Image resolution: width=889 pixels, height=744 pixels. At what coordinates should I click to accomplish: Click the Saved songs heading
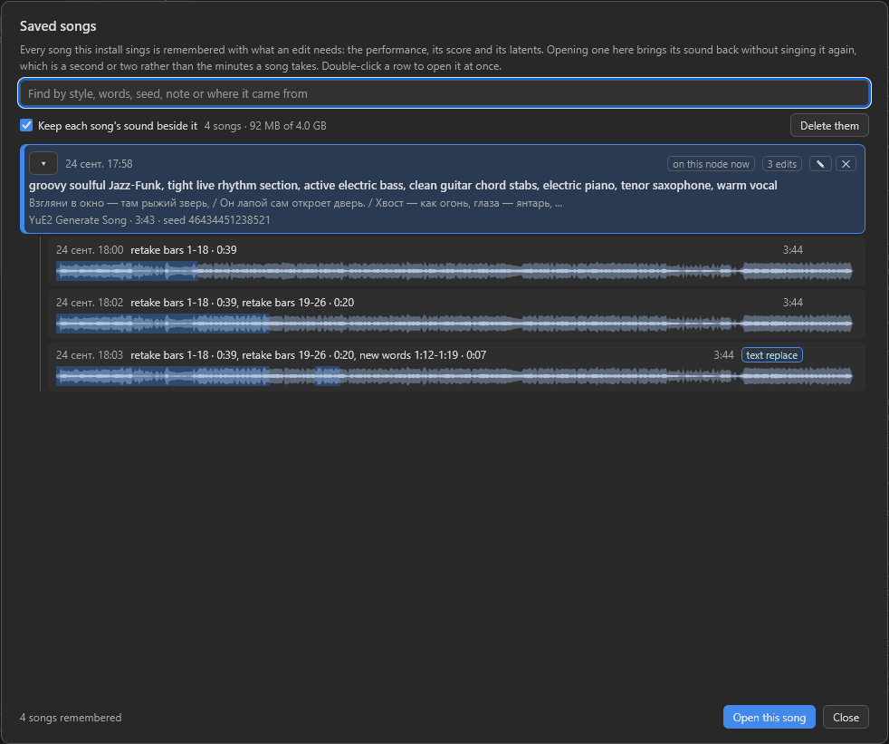point(58,26)
